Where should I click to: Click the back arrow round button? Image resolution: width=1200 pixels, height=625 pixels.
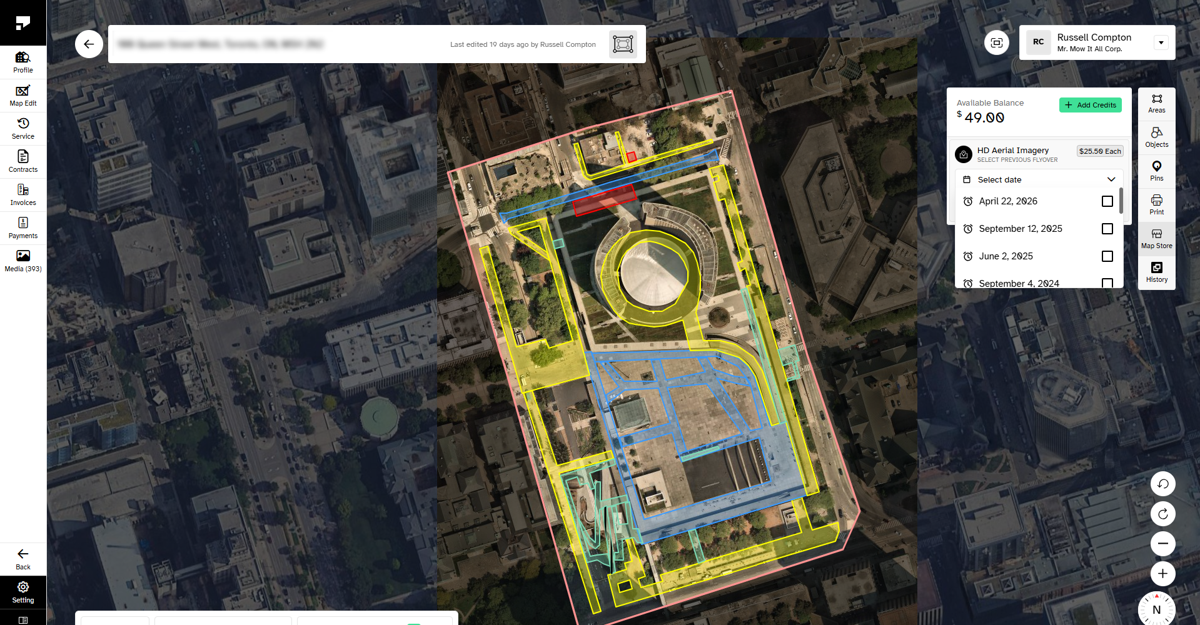click(x=89, y=44)
